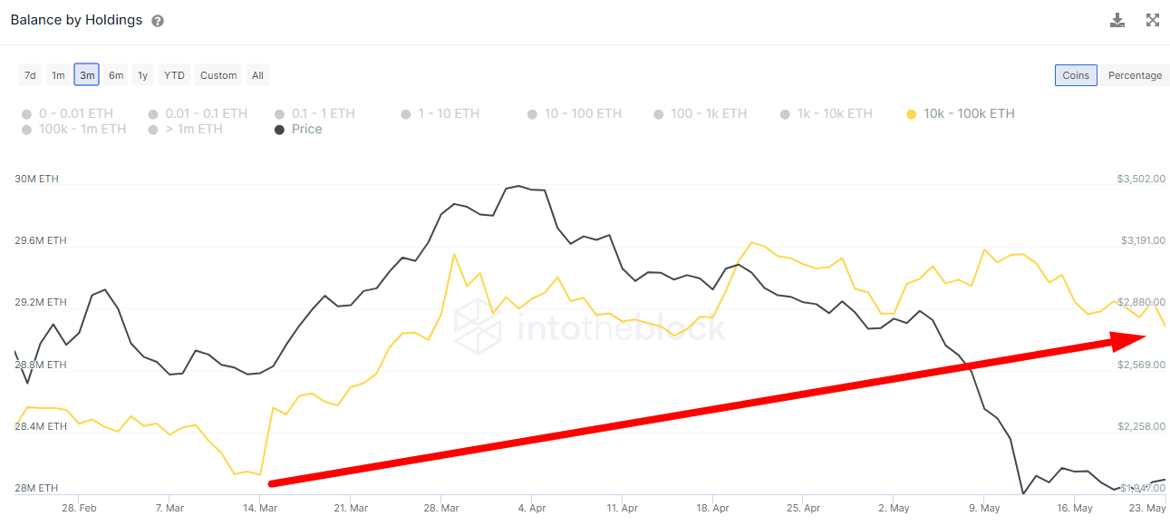The width and height of the screenshot is (1170, 526).
Task: Switch to 1m time range
Action: pos(58,75)
